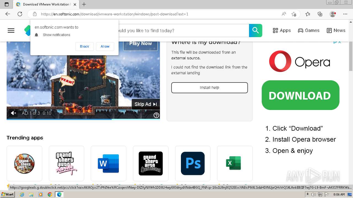353x198 pixels.
Task: Click the Install help button
Action: pos(210,87)
